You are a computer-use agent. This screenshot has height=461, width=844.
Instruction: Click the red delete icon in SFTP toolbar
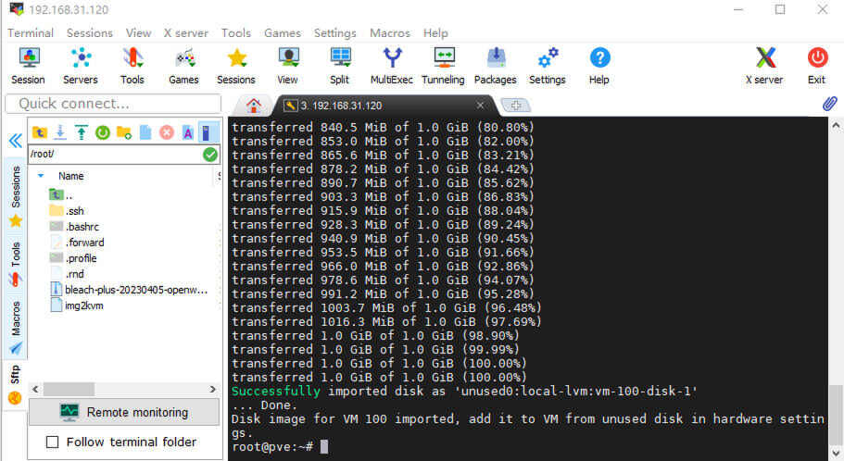(x=167, y=132)
